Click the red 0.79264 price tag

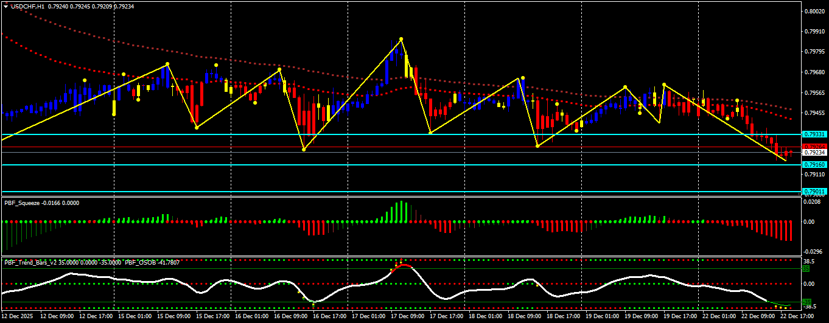click(x=814, y=147)
